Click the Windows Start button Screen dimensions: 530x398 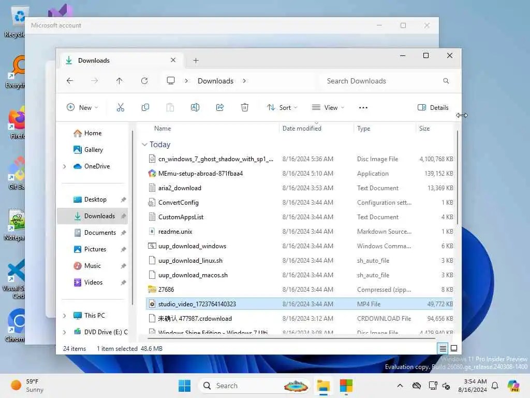185,386
